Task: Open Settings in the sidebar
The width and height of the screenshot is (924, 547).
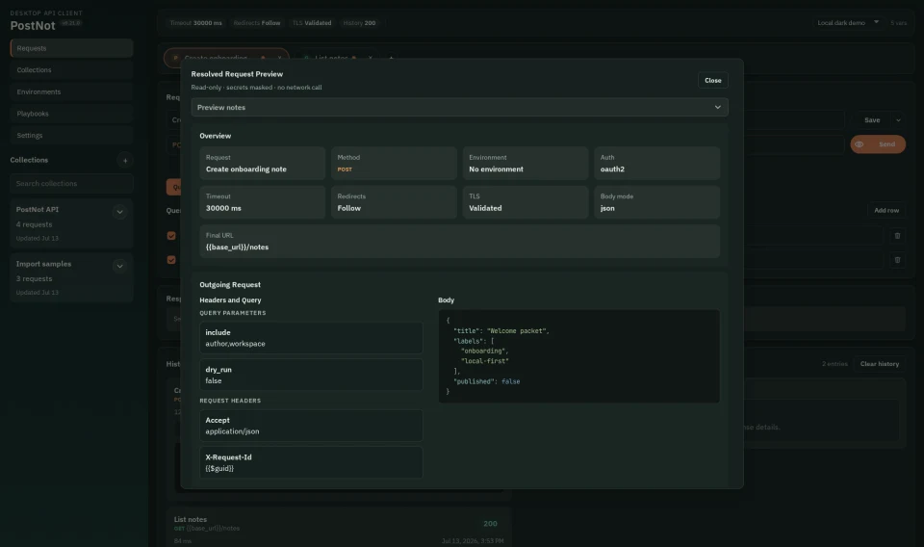Action: pos(71,136)
